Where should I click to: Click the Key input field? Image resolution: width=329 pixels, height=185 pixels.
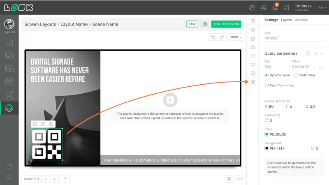[276, 67]
